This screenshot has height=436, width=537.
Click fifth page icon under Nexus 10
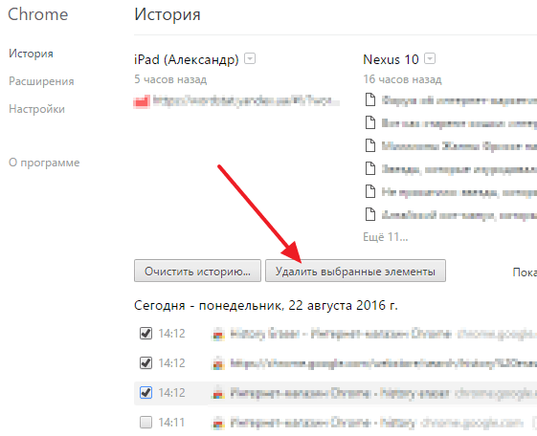coord(370,191)
